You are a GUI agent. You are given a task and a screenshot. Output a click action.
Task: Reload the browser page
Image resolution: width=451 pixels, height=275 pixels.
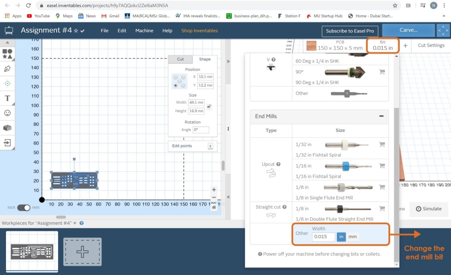pos(29,6)
